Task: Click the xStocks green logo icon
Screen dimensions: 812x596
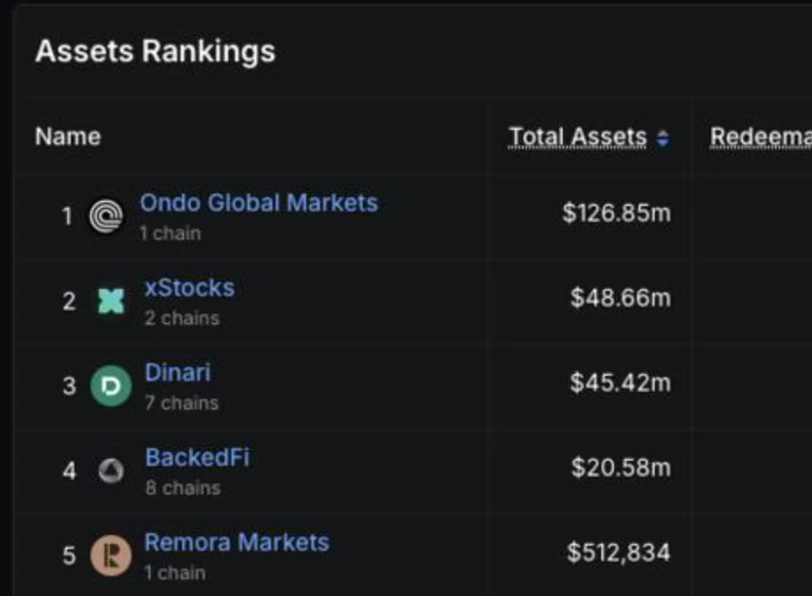Action: pyautogui.click(x=108, y=299)
